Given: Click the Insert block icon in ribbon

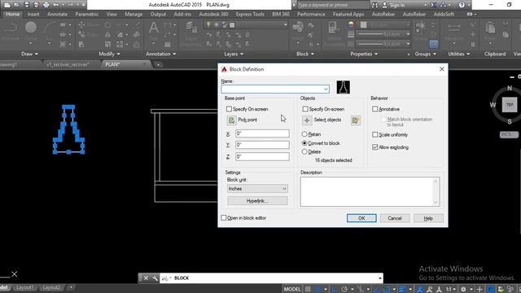Looking at the screenshot, I should pos(298,27).
